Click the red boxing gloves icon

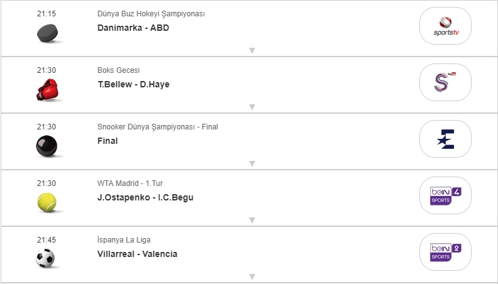click(x=47, y=90)
